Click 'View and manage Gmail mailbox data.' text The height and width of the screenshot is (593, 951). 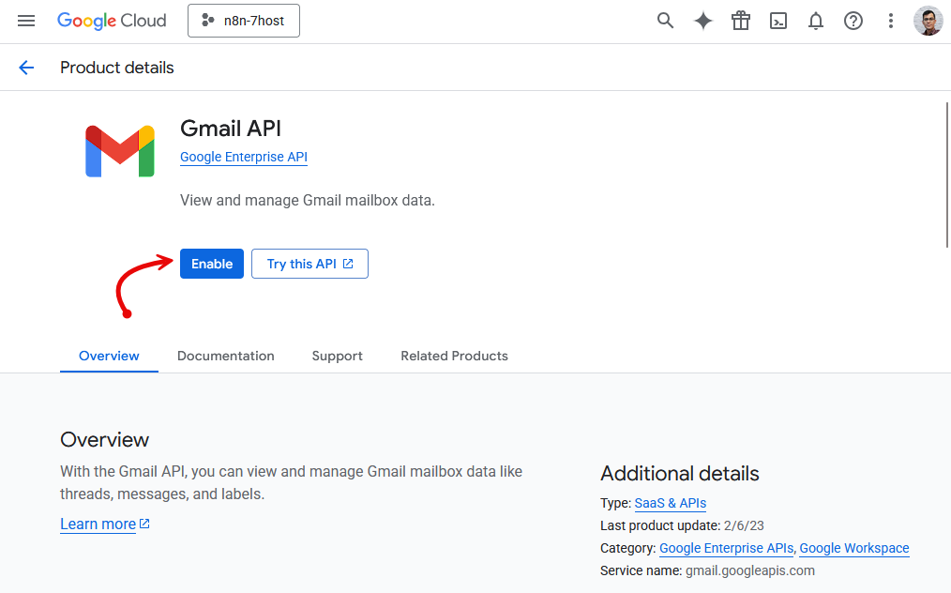308,200
